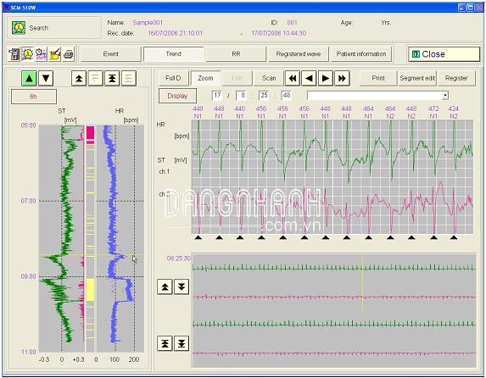Click the large yellow event bar
The height and width of the screenshot is (378, 486).
(90, 290)
